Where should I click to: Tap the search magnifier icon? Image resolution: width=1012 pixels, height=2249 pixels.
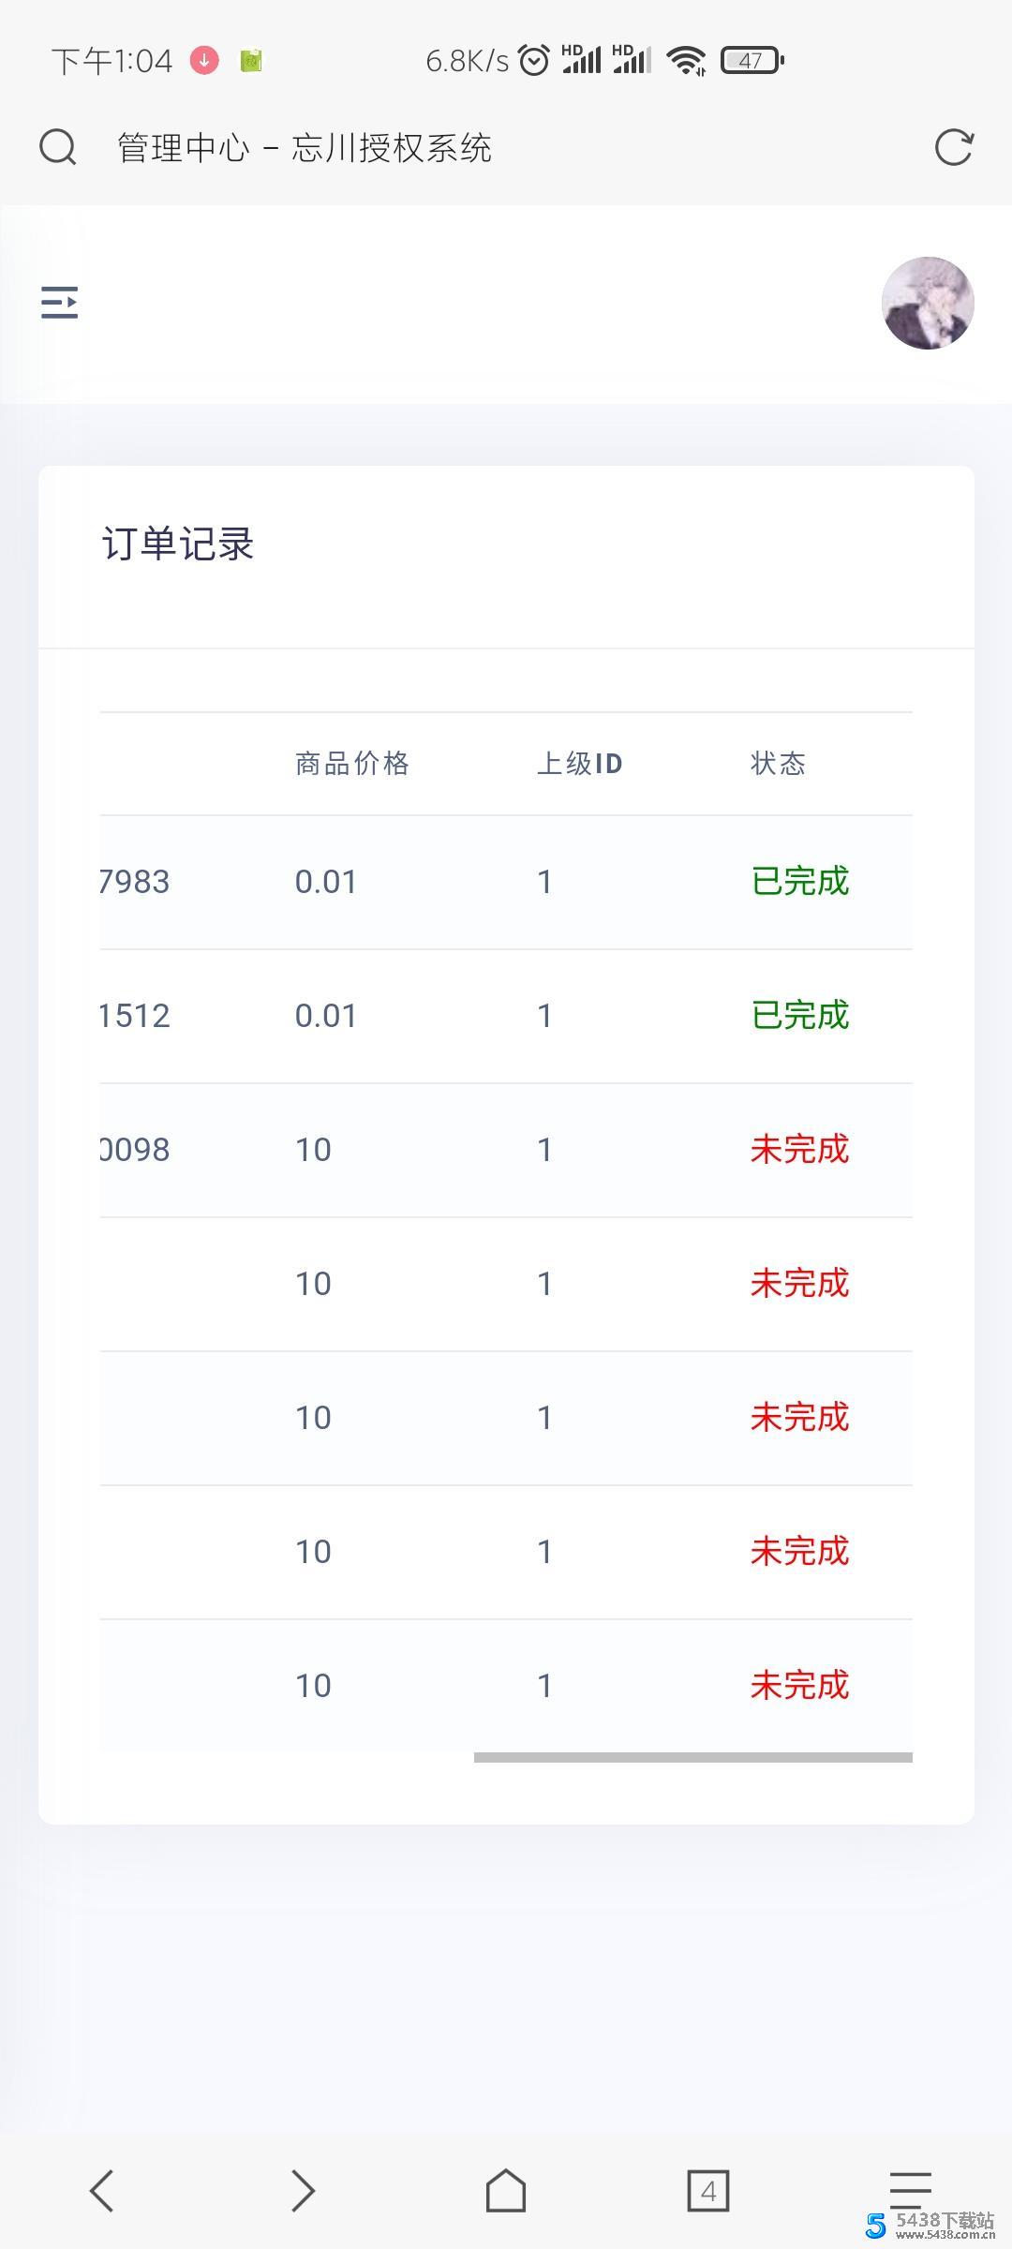(x=57, y=147)
